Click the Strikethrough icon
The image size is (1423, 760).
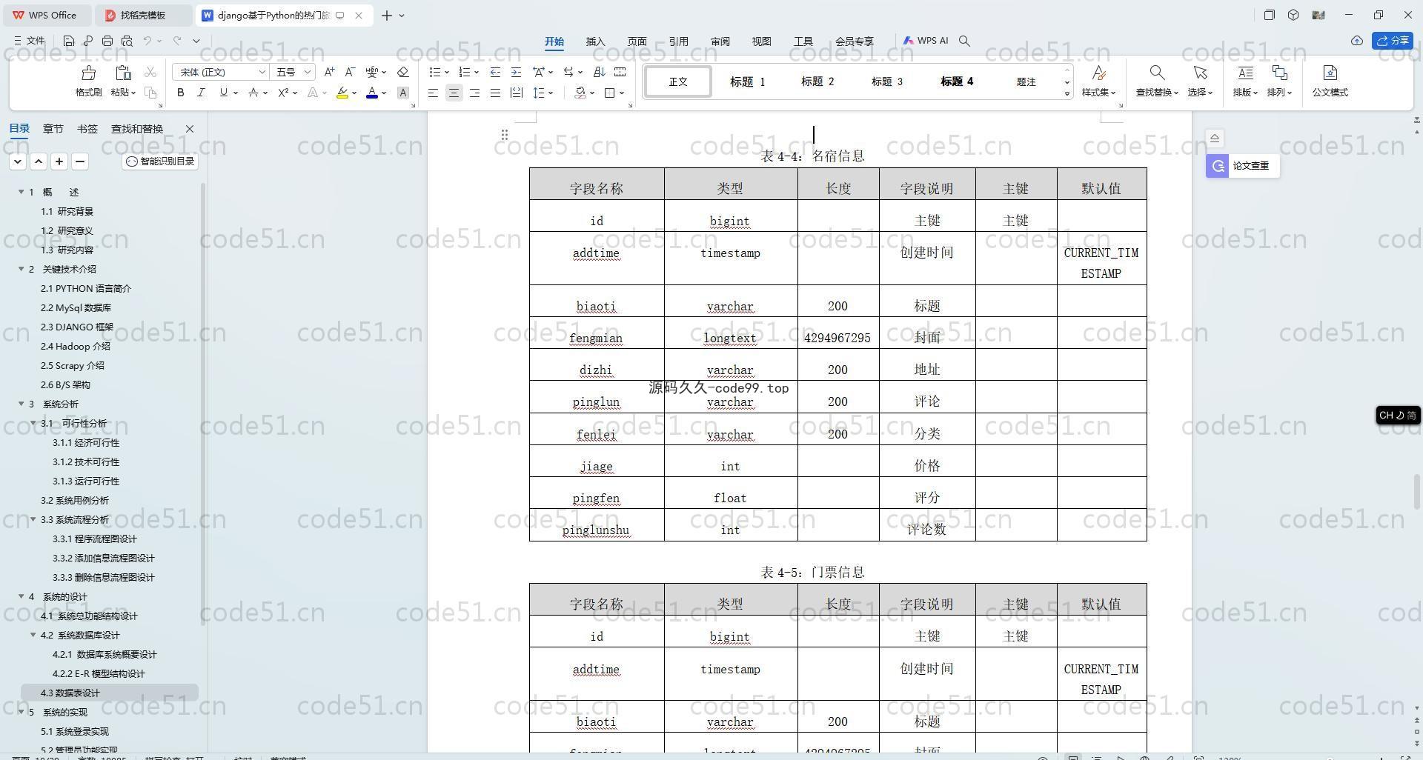pyautogui.click(x=253, y=93)
